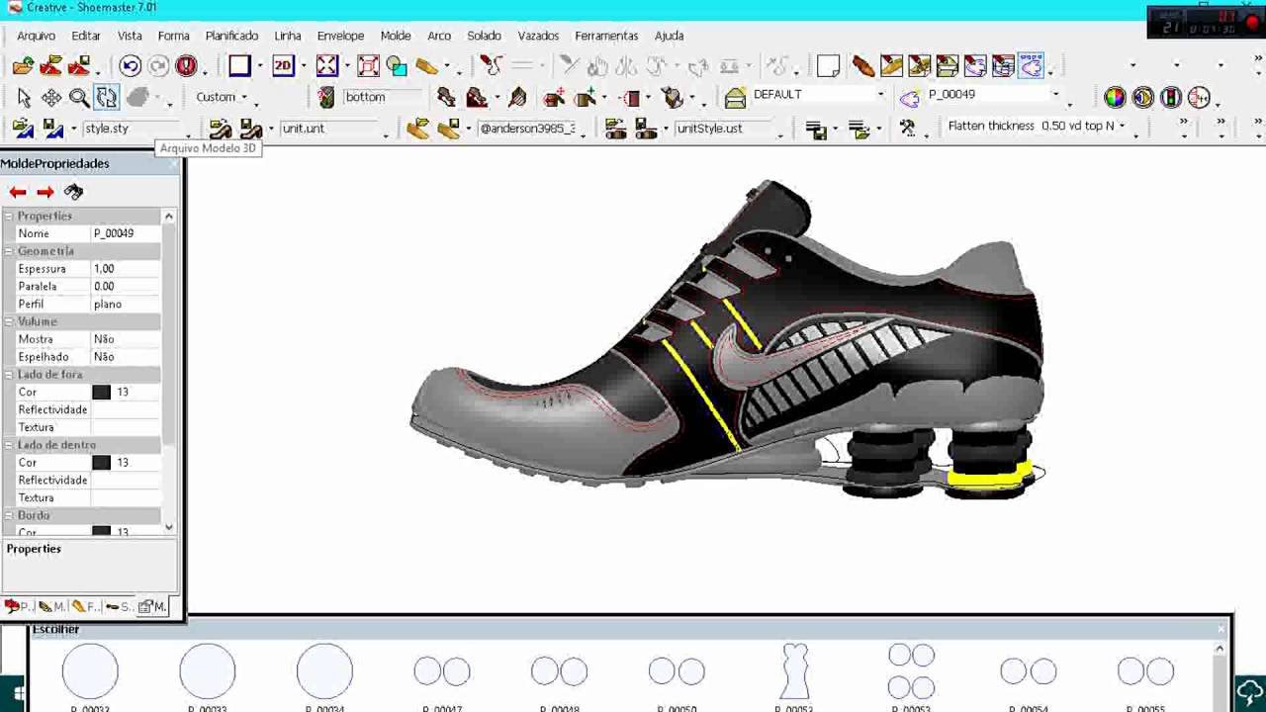
Task: Open the Ferramentas menu
Action: click(606, 36)
